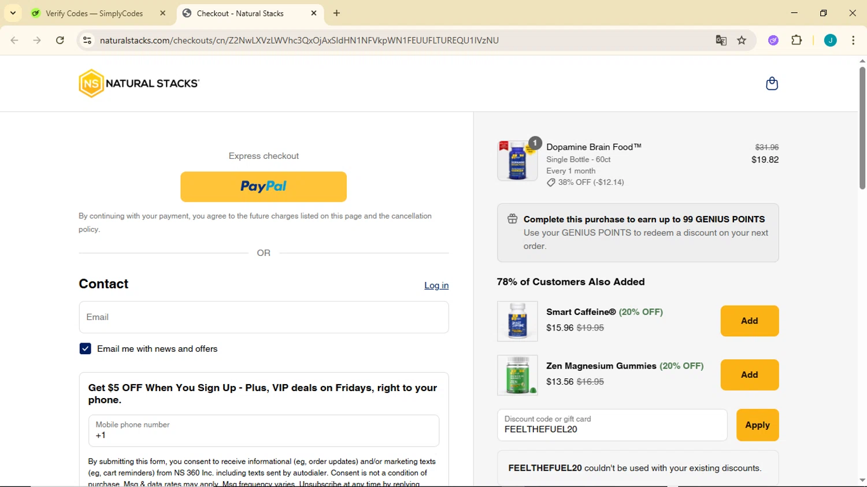Click the $31.96 original price

(766, 147)
